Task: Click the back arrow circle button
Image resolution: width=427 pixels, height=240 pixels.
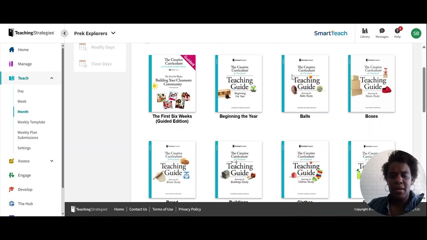Action: coord(65,33)
